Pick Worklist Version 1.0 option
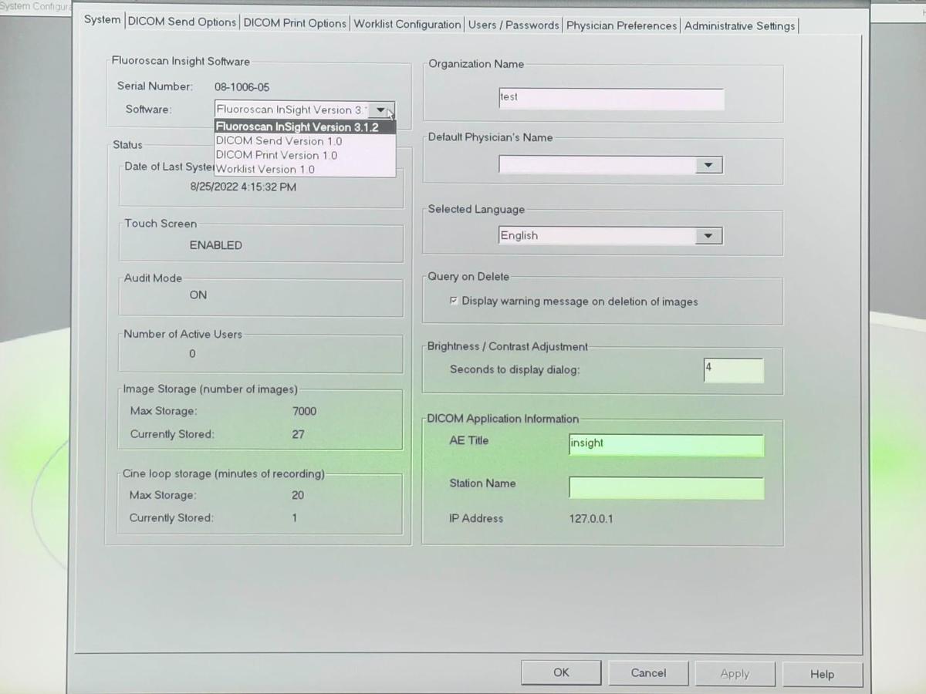 click(x=305, y=169)
